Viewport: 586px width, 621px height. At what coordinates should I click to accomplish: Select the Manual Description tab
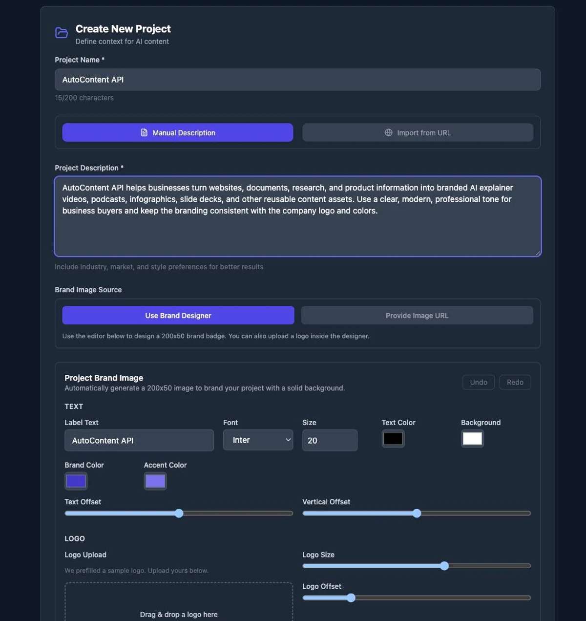click(178, 132)
